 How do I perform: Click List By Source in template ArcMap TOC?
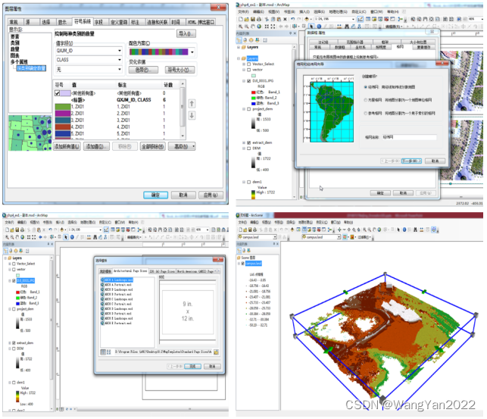(11, 251)
